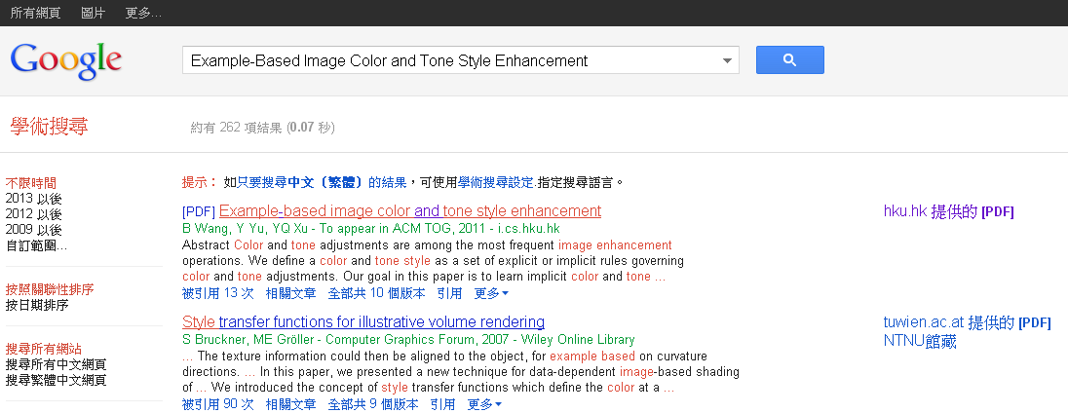Open Example-based image color result title
This screenshot has width=1068, height=413.
point(410,210)
